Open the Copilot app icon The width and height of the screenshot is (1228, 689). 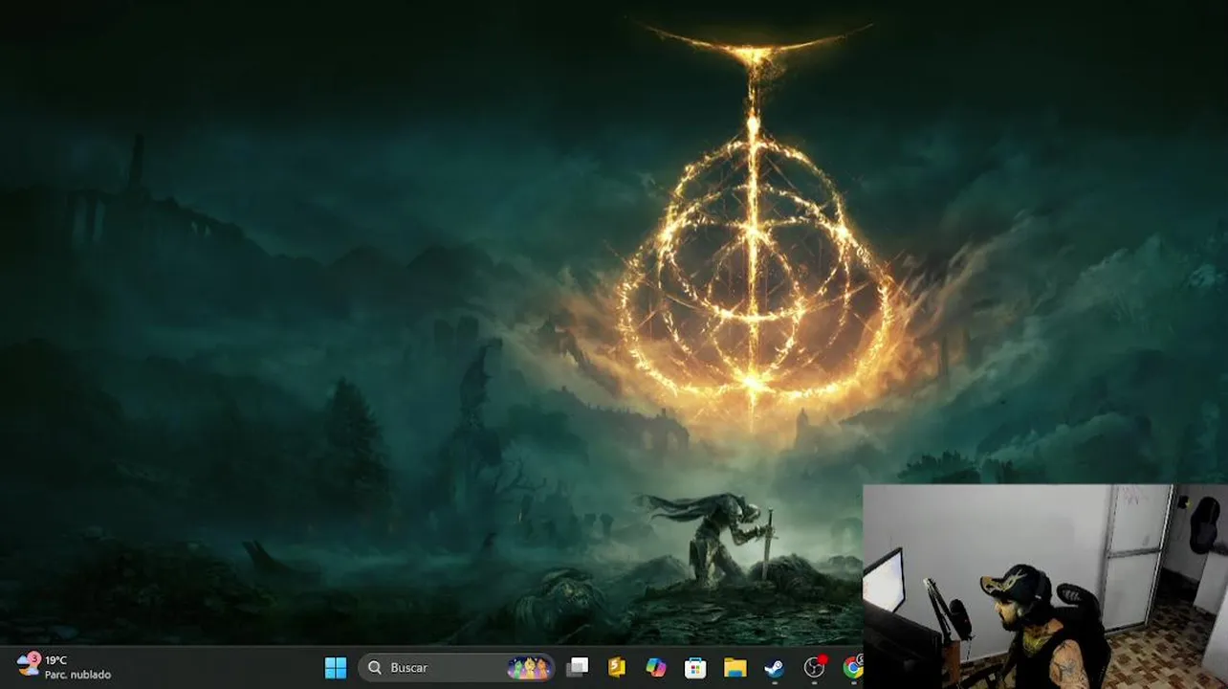(656, 667)
